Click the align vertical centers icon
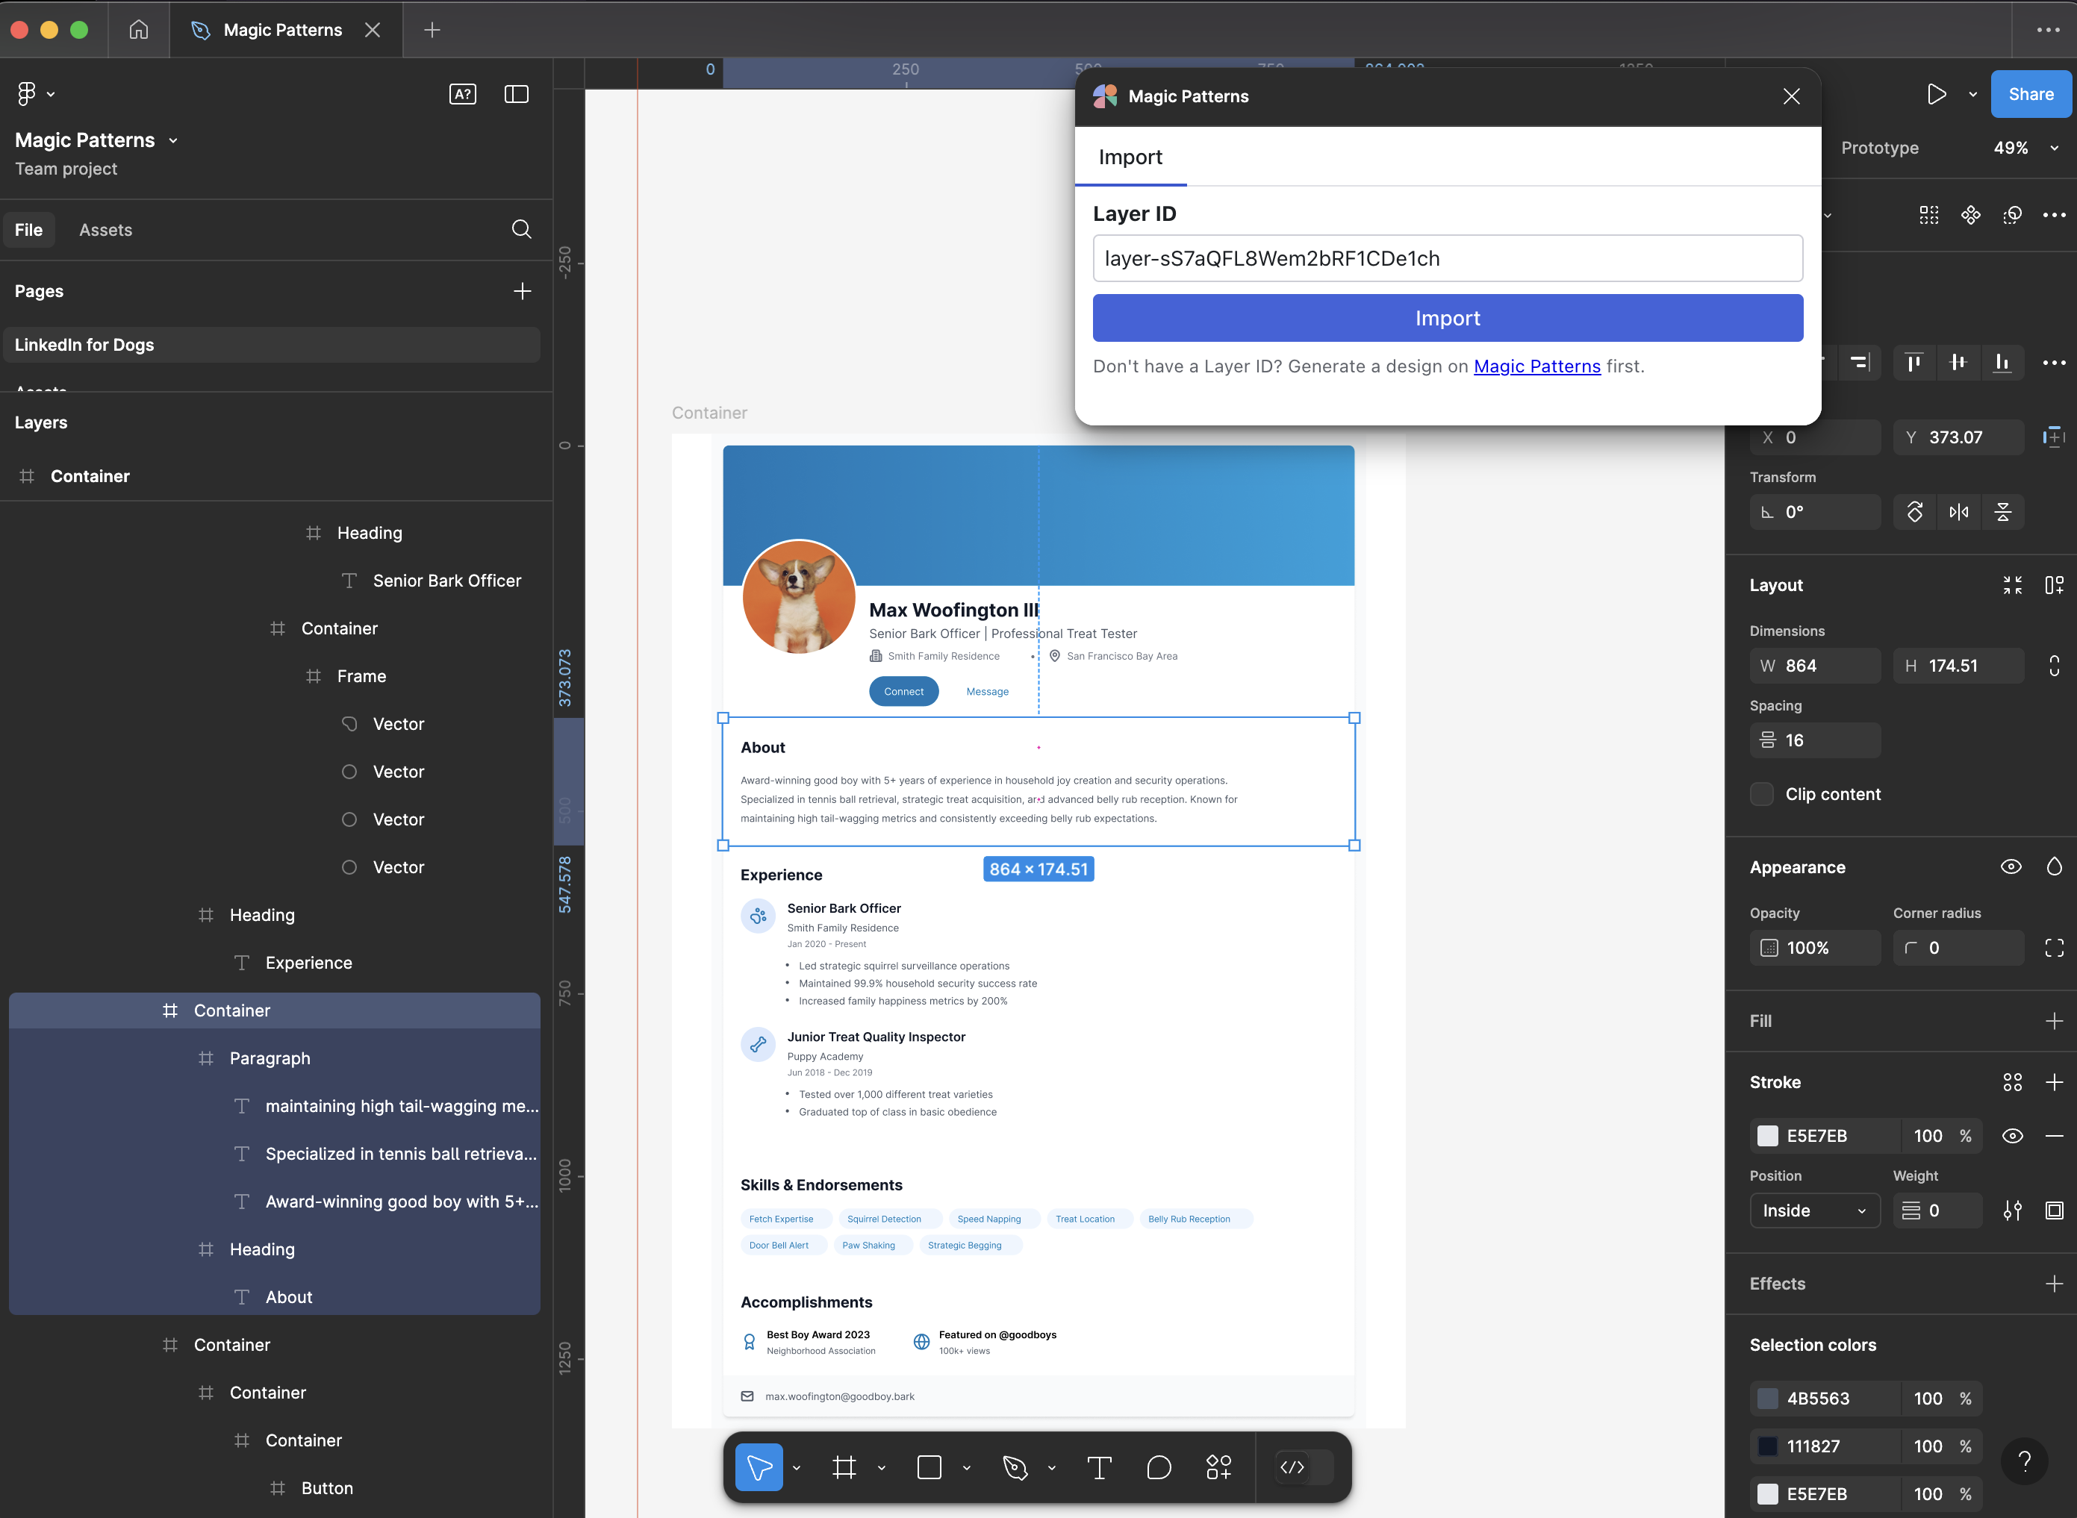 (x=1958, y=362)
